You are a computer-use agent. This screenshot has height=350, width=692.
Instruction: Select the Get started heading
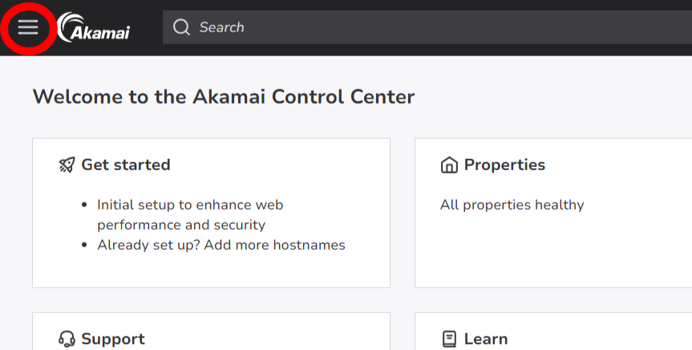coord(125,165)
